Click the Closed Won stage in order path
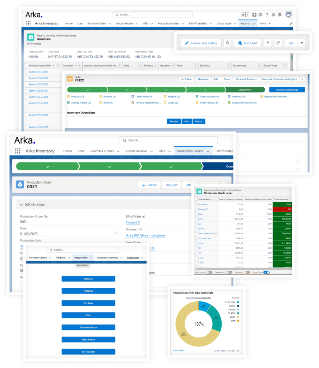The image size is (319, 368). [x=245, y=89]
